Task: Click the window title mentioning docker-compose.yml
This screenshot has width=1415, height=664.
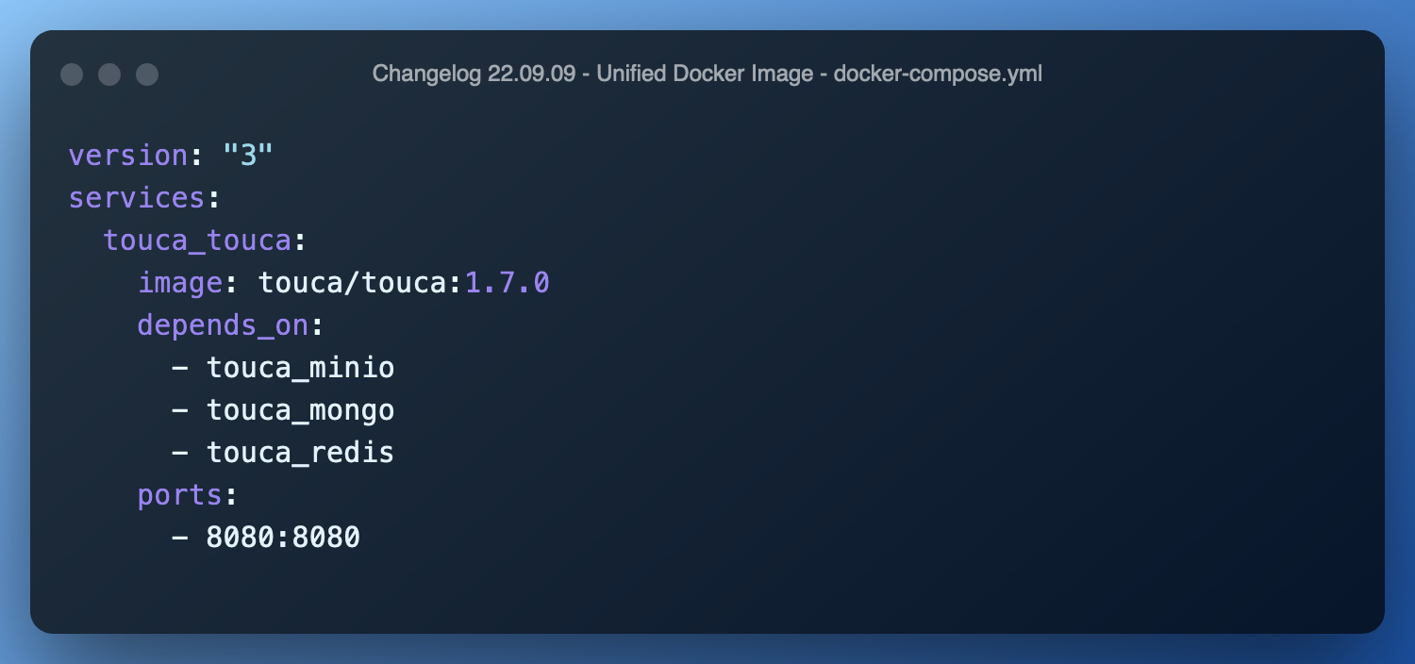Action: tap(707, 74)
